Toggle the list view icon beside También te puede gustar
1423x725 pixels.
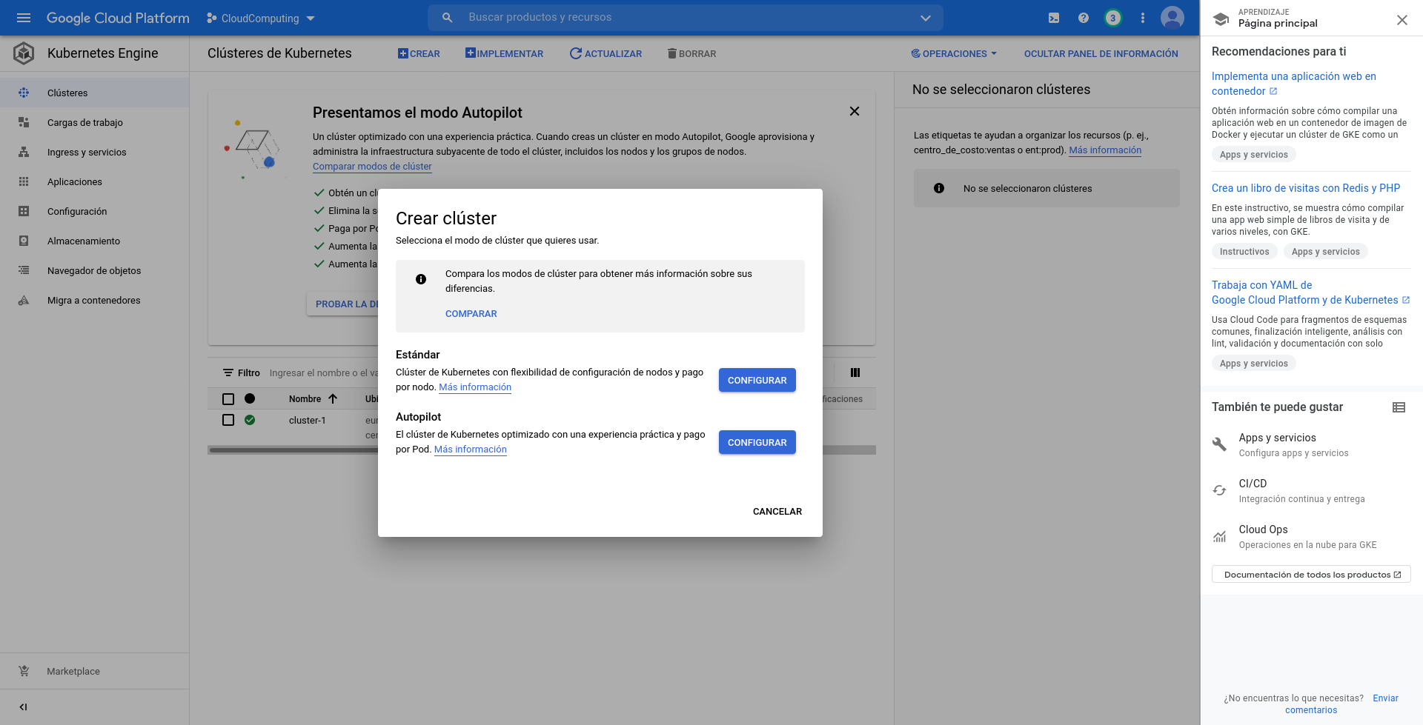coord(1399,407)
